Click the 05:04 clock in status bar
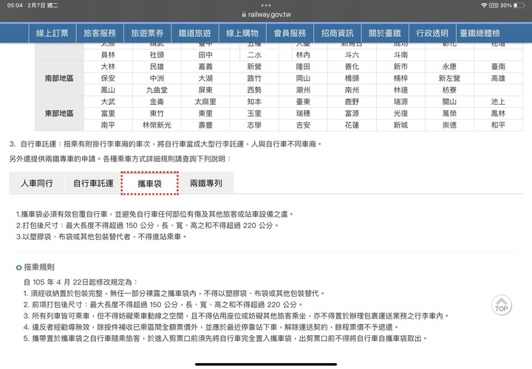 15,5
